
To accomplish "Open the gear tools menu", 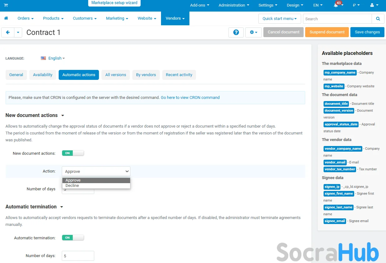I will click(x=253, y=32).
